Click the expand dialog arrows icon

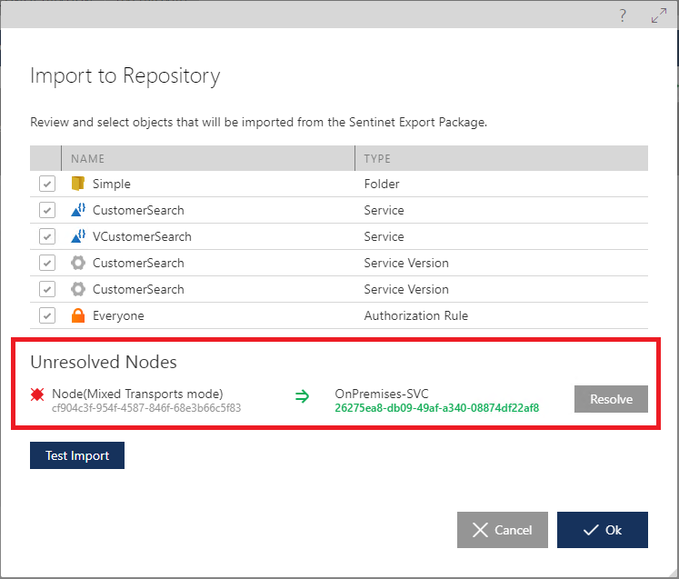click(659, 16)
